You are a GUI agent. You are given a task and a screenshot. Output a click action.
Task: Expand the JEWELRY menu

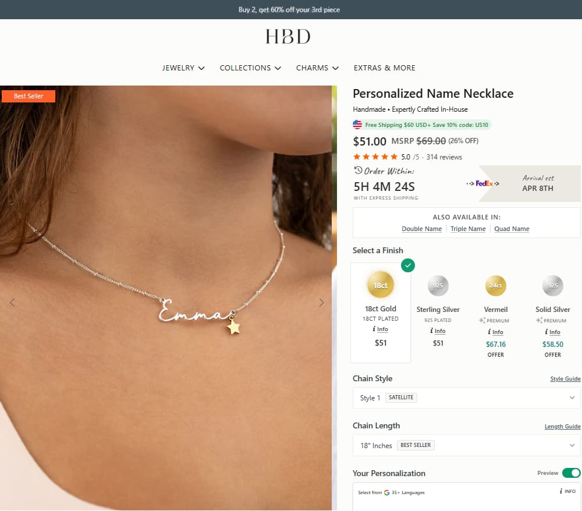click(183, 68)
